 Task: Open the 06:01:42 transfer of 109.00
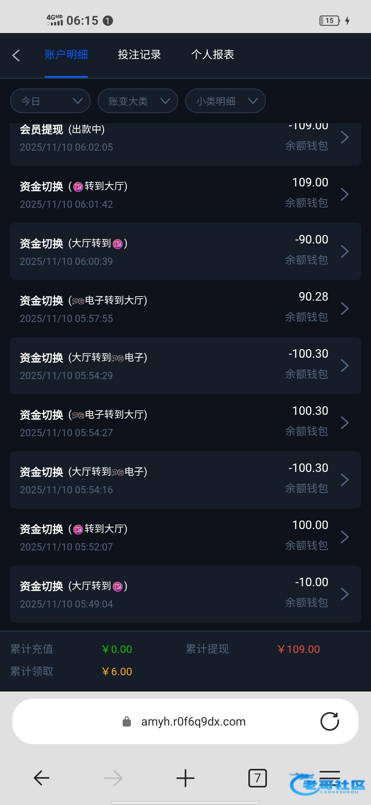click(x=185, y=194)
